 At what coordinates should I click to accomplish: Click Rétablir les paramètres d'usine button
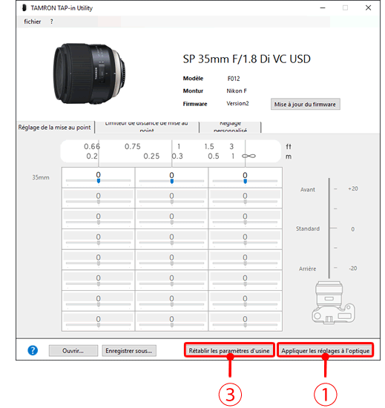(229, 350)
